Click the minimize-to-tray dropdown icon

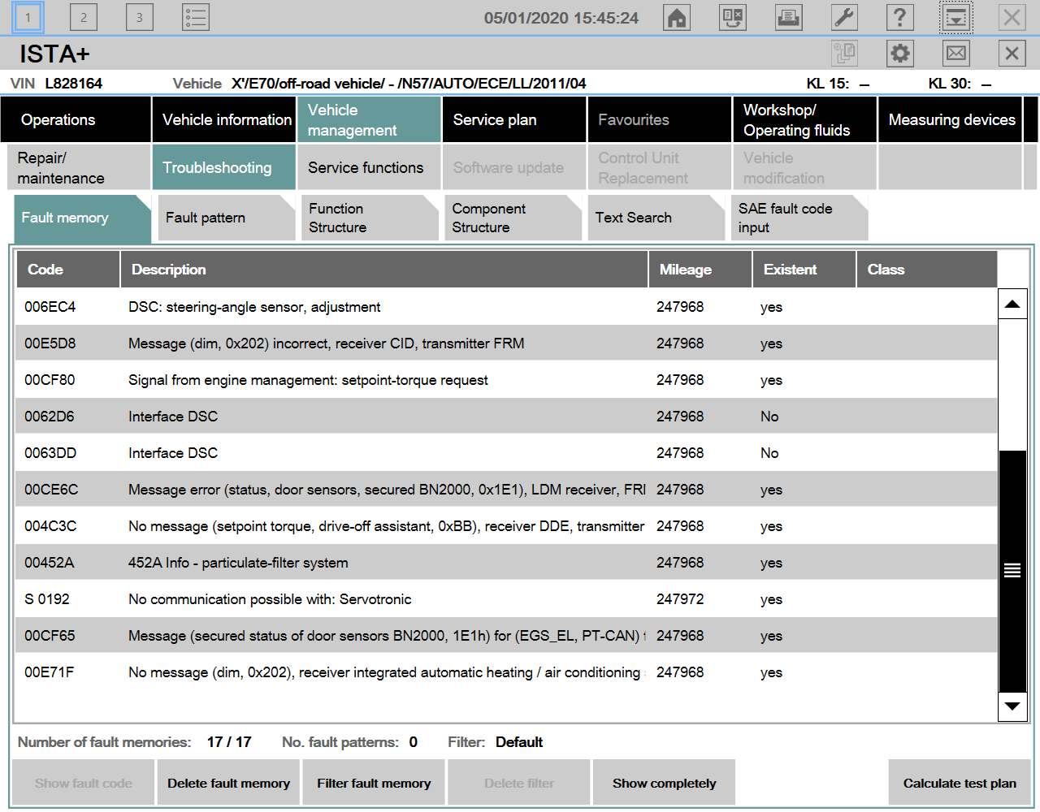956,18
